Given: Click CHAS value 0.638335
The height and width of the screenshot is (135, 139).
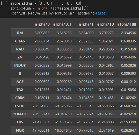Looking at the screenshot, I should pyautogui.click(x=128, y=41).
